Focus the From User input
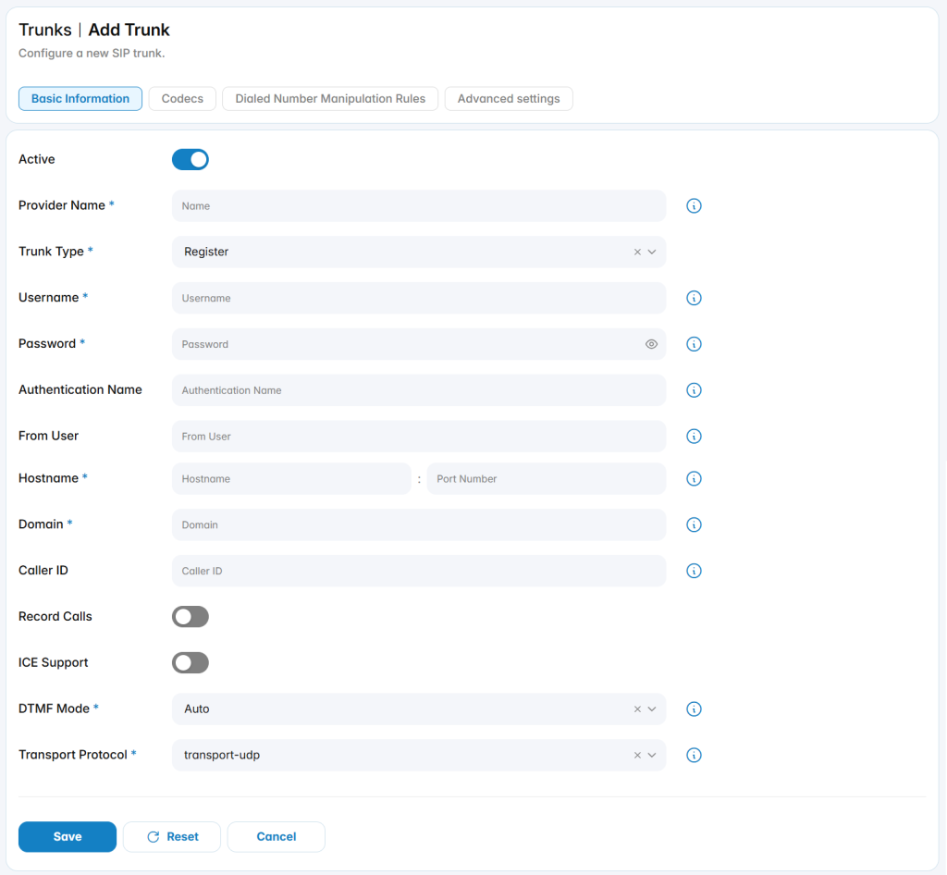 pos(419,436)
